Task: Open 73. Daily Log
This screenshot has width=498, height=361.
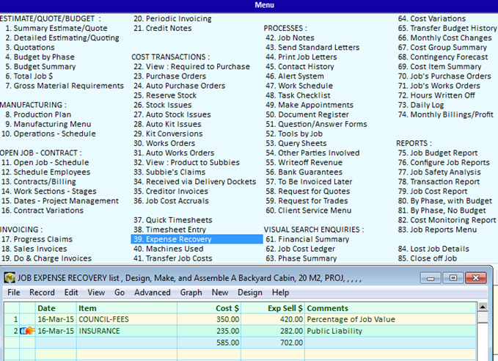Action: click(421, 105)
